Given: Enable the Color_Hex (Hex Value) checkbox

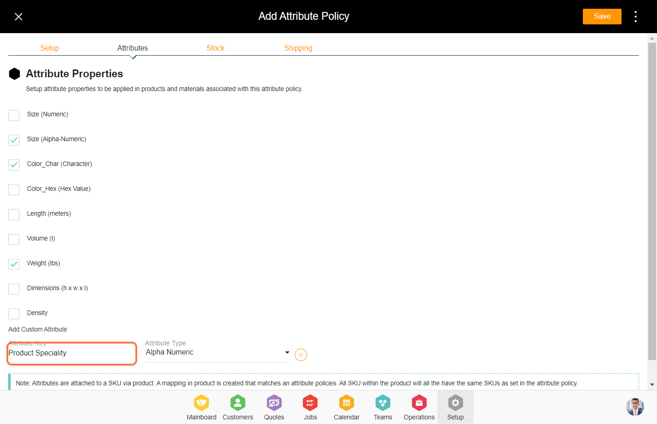Looking at the screenshot, I should pyautogui.click(x=14, y=189).
